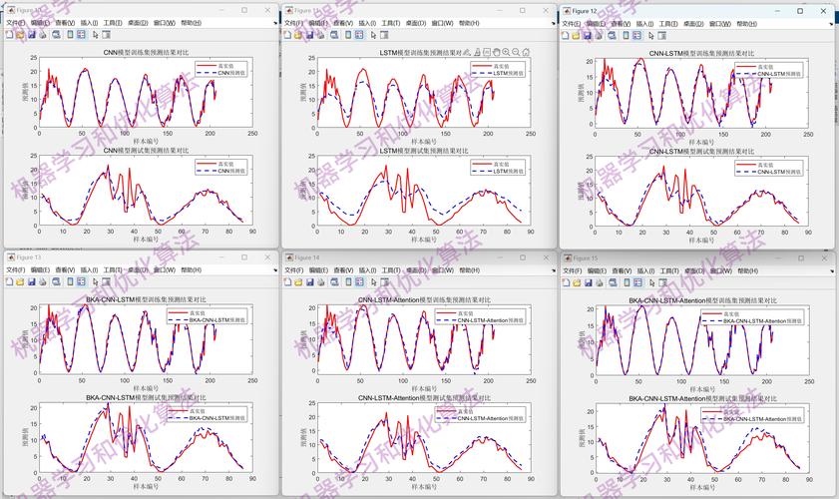Activate pan hand tool on LSTM plot
The image size is (839, 499).
(496, 52)
